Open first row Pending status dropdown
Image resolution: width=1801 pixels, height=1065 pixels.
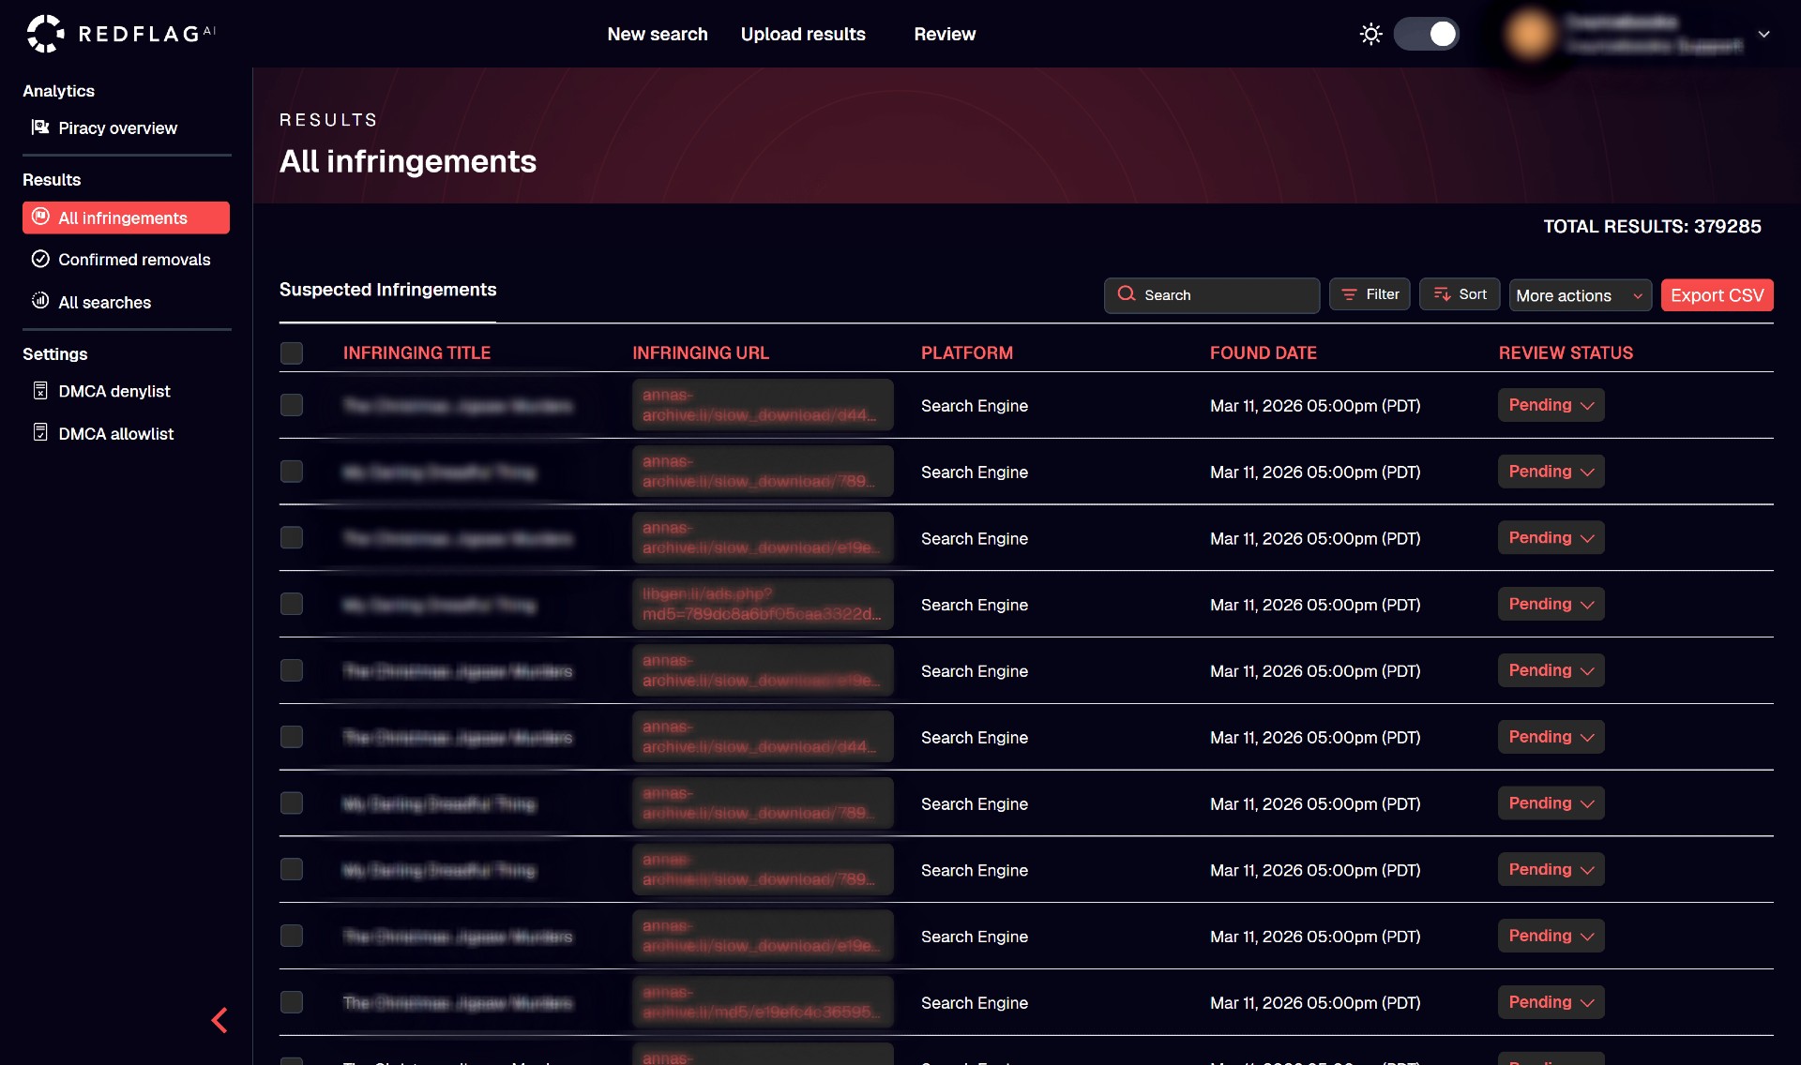1551,405
